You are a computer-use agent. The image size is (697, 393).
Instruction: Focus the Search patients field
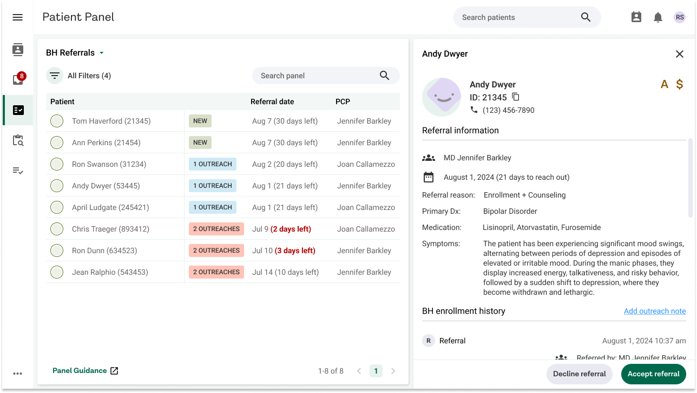coord(527,17)
